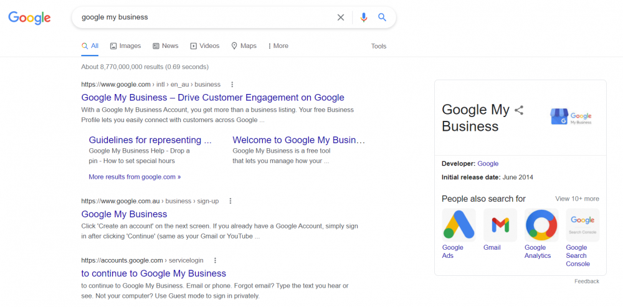Click 'More results from google.com »'
Screen dimensions: 623x307
[135, 177]
